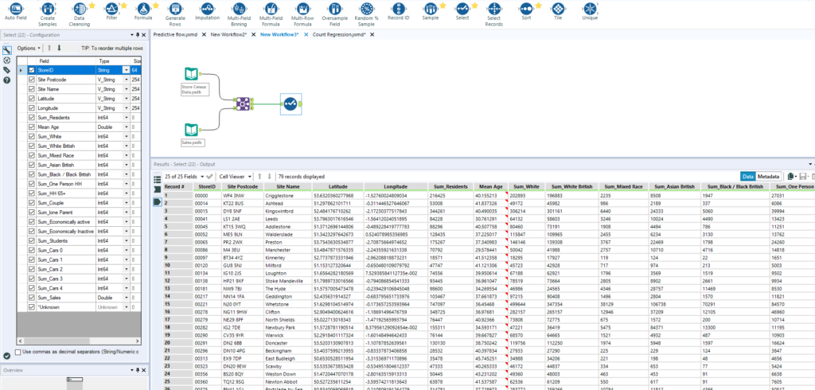The image size is (815, 390).
Task: Toggle the *Unknown field checkbox
Action: pyautogui.click(x=32, y=306)
